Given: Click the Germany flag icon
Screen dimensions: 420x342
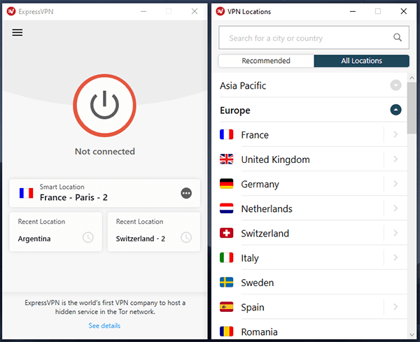Looking at the screenshot, I should click(x=227, y=184).
